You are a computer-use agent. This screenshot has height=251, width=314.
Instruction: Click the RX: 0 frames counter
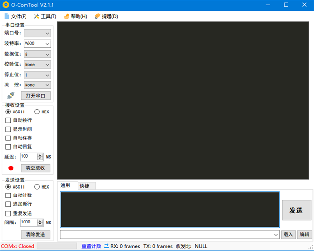pos(126,246)
